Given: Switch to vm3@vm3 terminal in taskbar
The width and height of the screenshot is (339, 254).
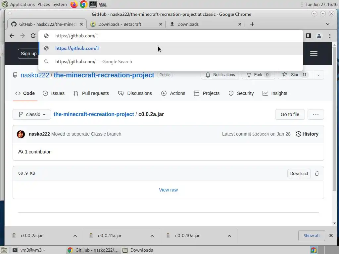Looking at the screenshot, I should [x=32, y=250].
